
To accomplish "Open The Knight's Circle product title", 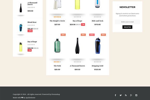I will pyautogui.click(x=57, y=21).
